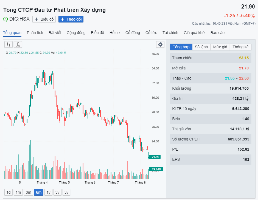This screenshot has height=200, width=258.
Task: Click the 21.90 price label on axis
Action: coord(156,157)
